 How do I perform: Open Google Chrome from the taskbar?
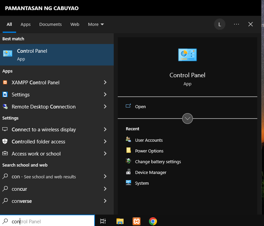tap(153, 221)
